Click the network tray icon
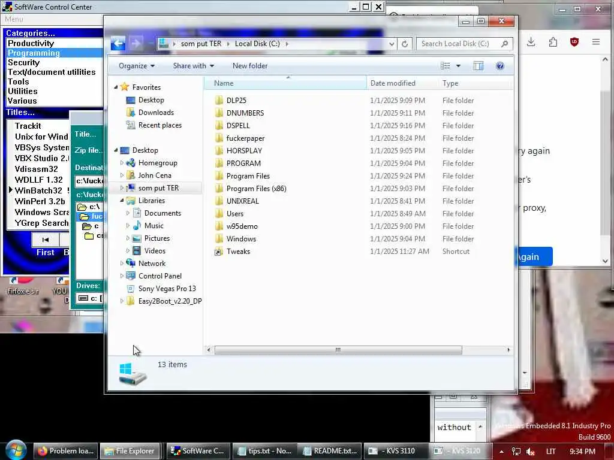Image resolution: width=614 pixels, height=460 pixels. tap(516, 452)
